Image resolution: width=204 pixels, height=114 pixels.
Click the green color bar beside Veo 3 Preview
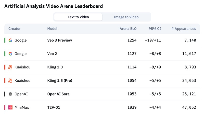click(5, 40)
